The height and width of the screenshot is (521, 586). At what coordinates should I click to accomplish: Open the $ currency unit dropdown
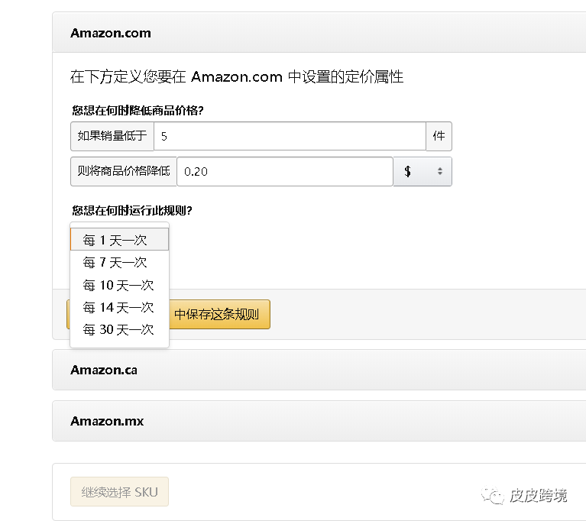click(x=423, y=171)
